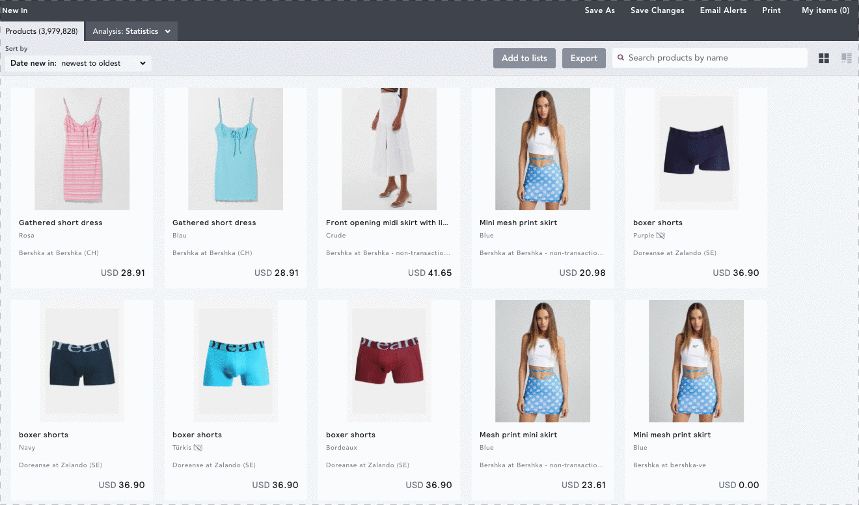The image size is (859, 505).
Task: Click the color label Crude
Action: pyautogui.click(x=336, y=236)
